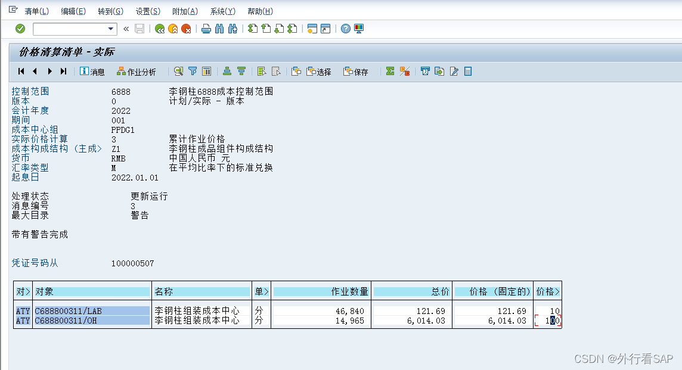Open the command field dropdown arrow
The height and width of the screenshot is (370, 682).
111,29
